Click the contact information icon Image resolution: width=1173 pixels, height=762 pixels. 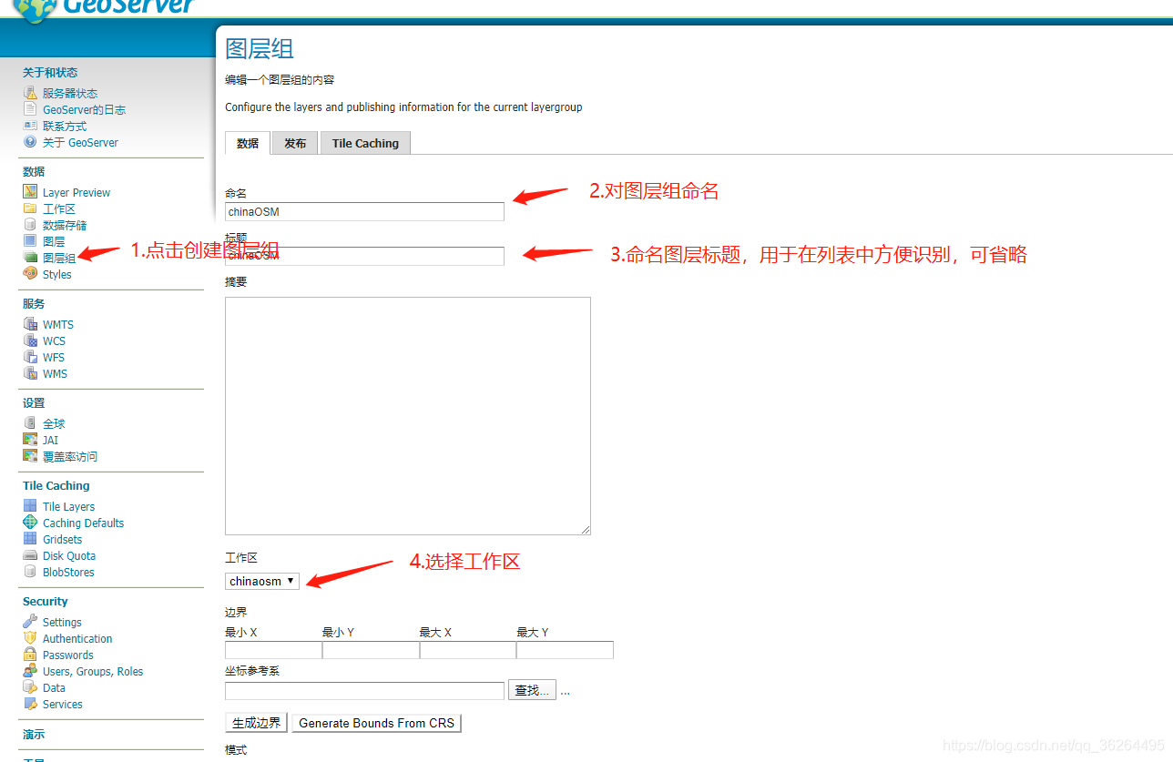pos(30,126)
